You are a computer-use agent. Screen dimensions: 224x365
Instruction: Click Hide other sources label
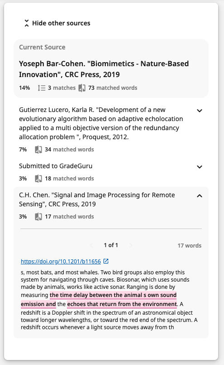pyautogui.click(x=61, y=23)
